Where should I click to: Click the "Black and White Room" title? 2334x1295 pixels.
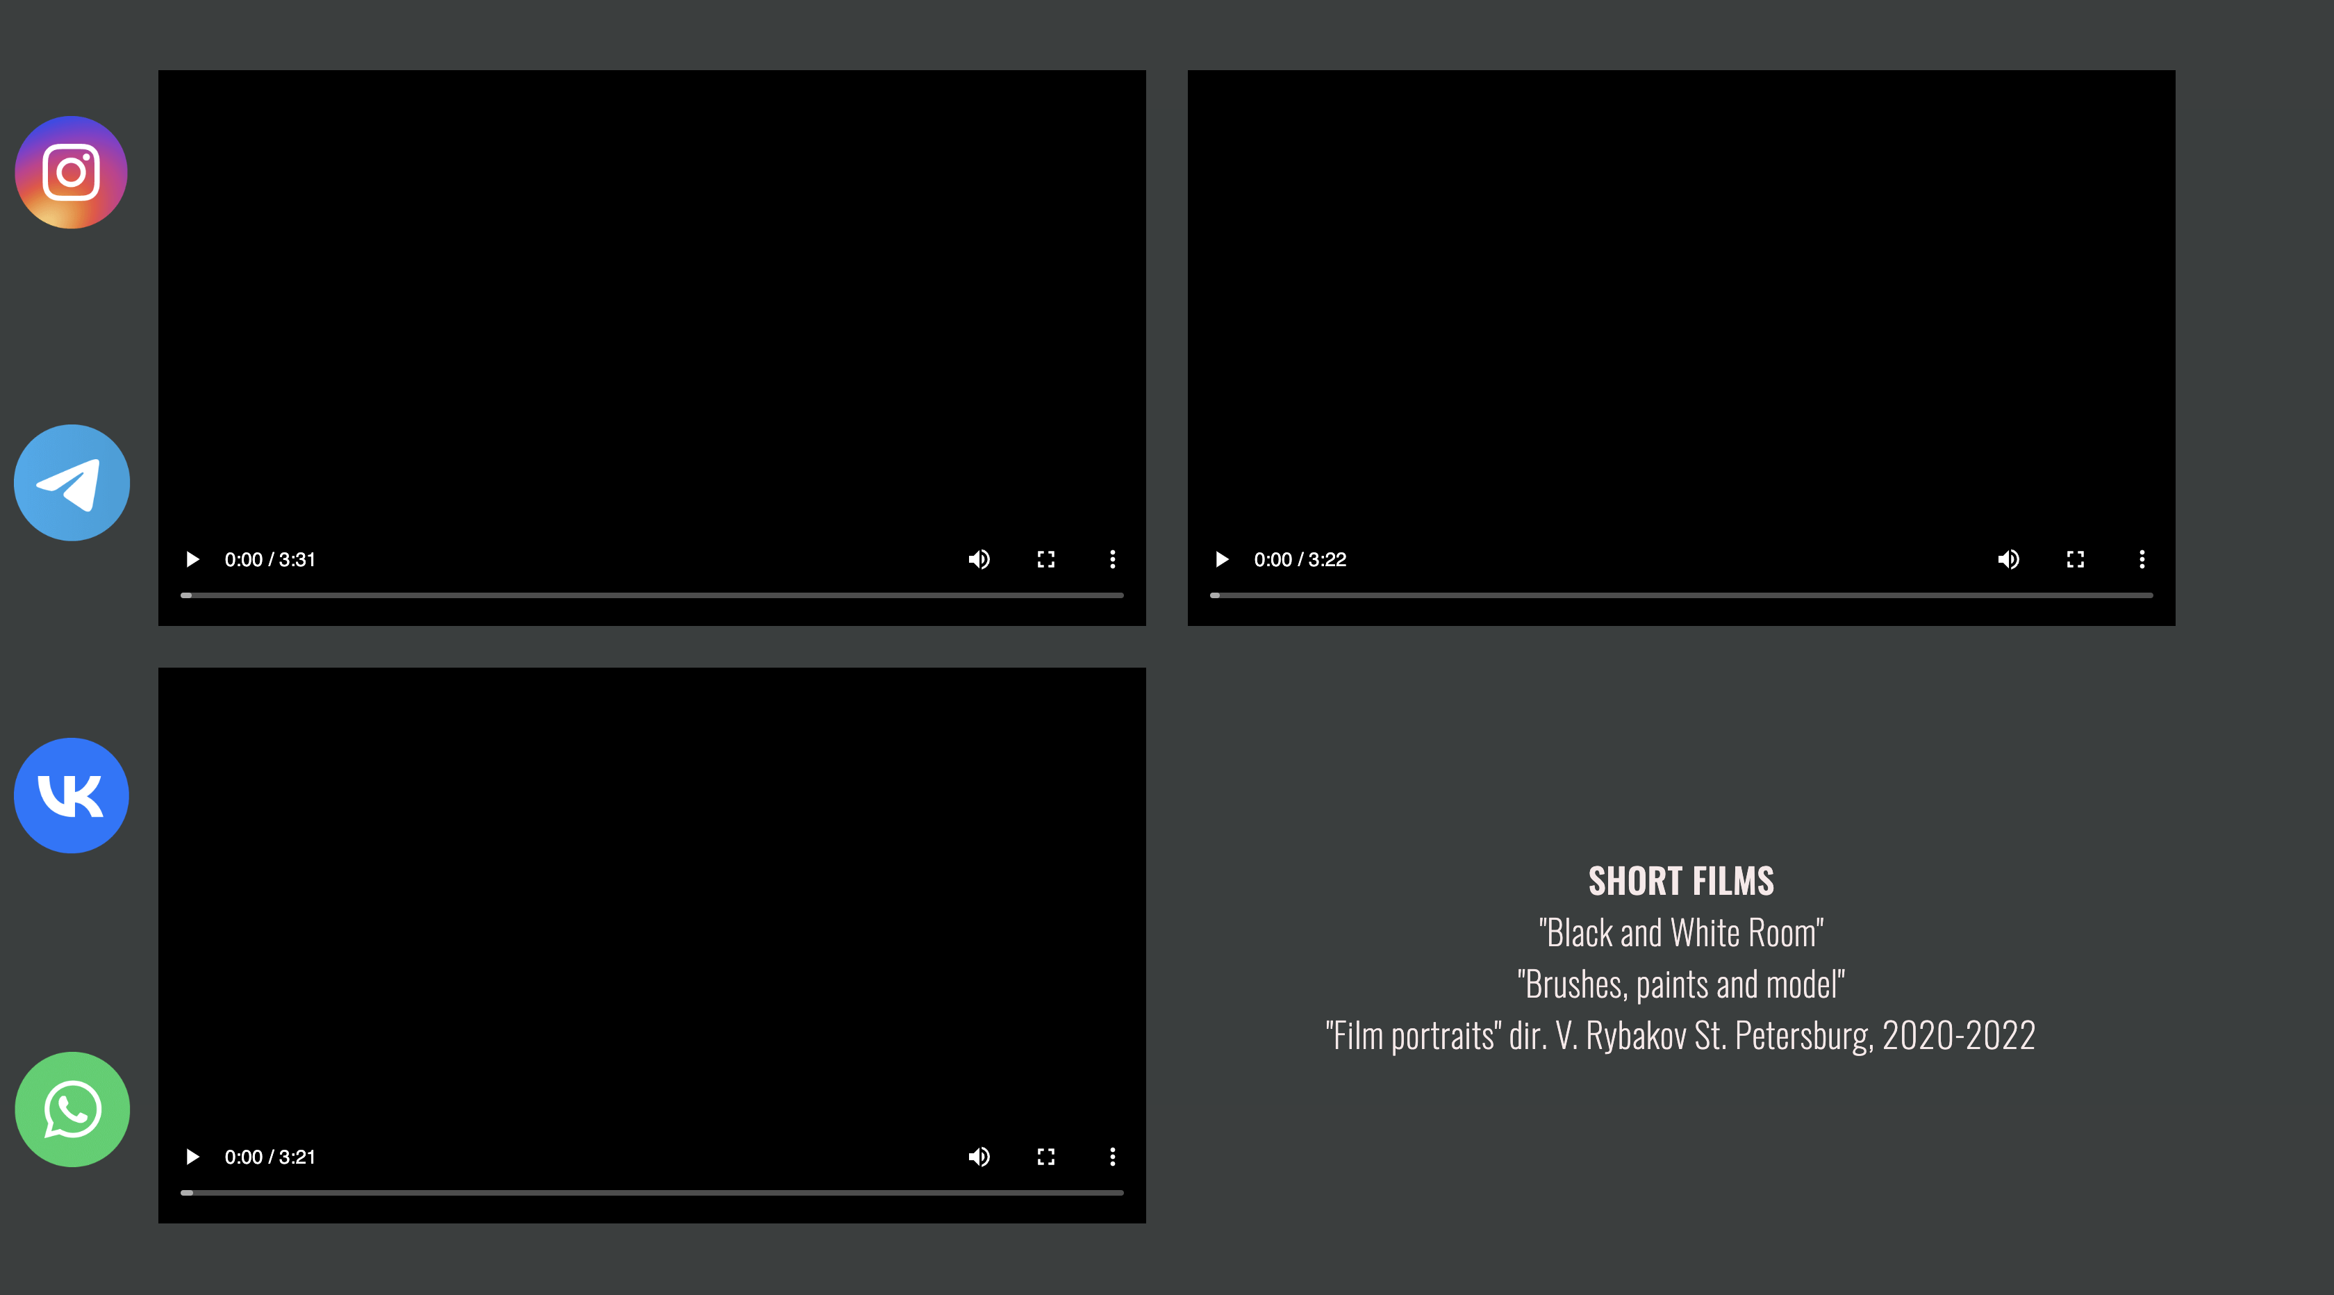point(1682,932)
